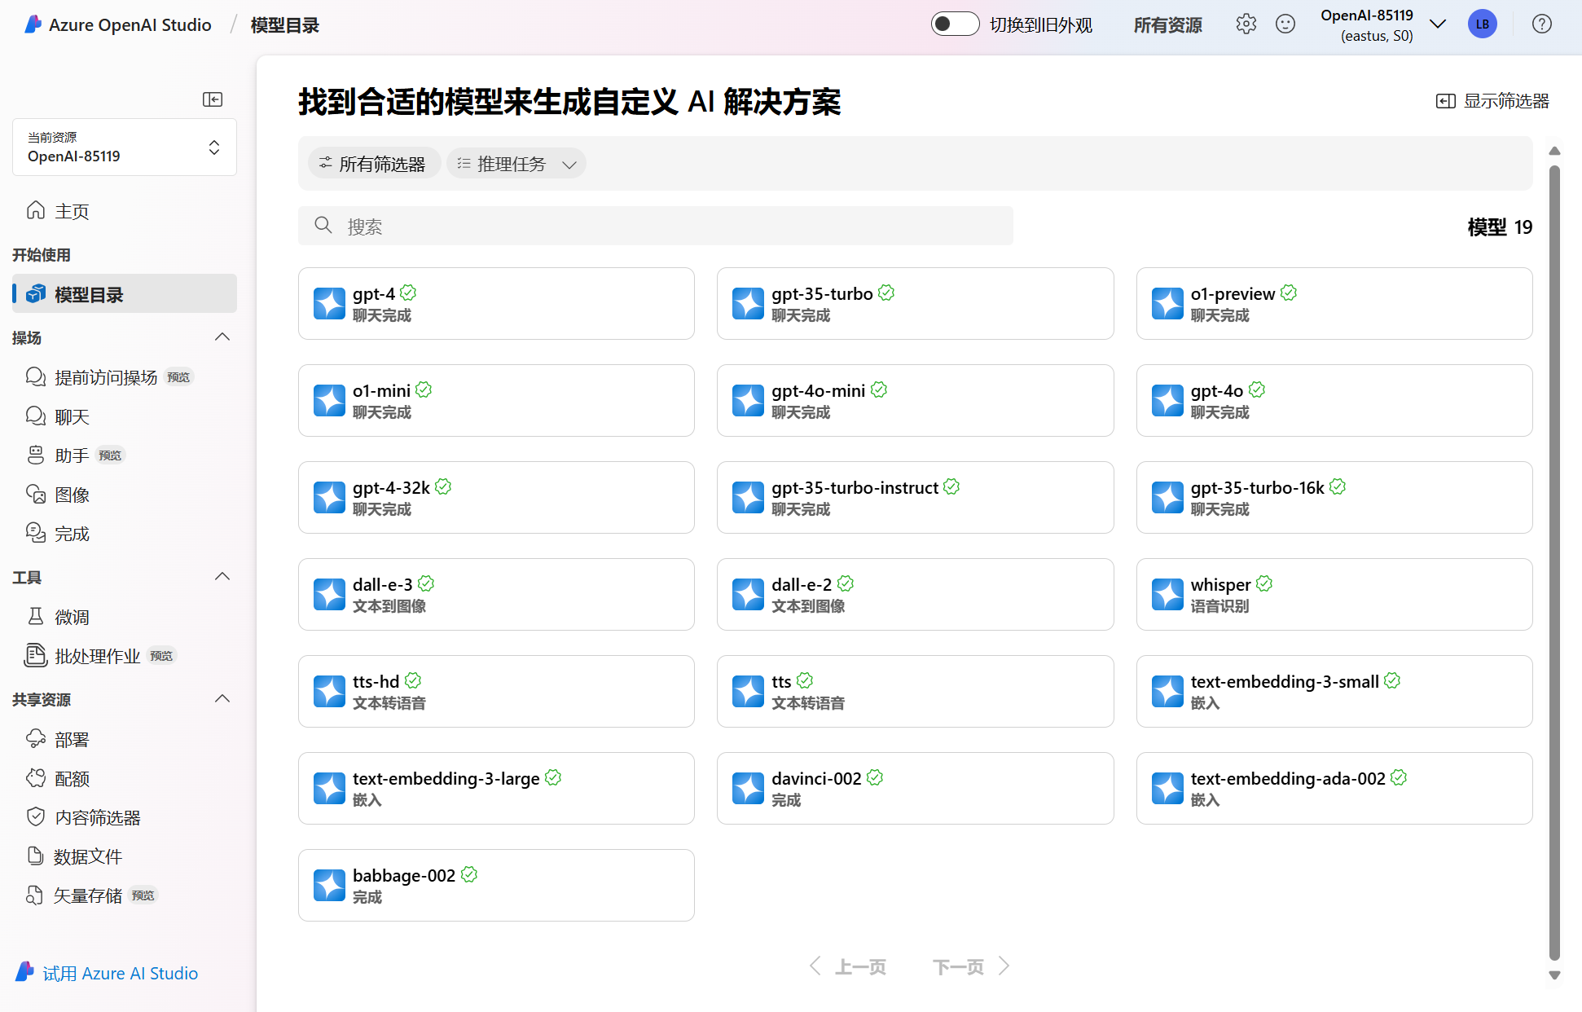Image resolution: width=1582 pixels, height=1012 pixels.
Task: Click the whisper model icon
Action: click(x=1167, y=594)
